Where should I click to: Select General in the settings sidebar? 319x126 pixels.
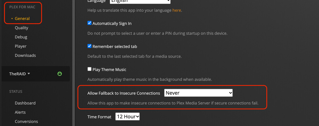pyautogui.click(x=22, y=19)
